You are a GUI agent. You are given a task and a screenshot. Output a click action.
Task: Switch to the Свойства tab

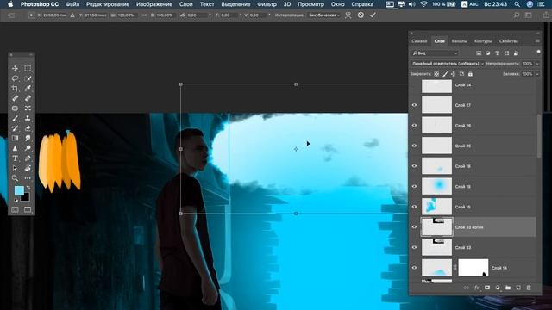[x=508, y=41]
